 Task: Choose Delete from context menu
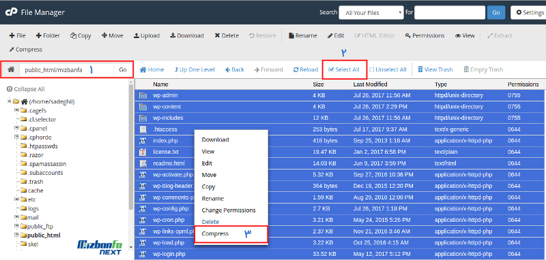210,222
